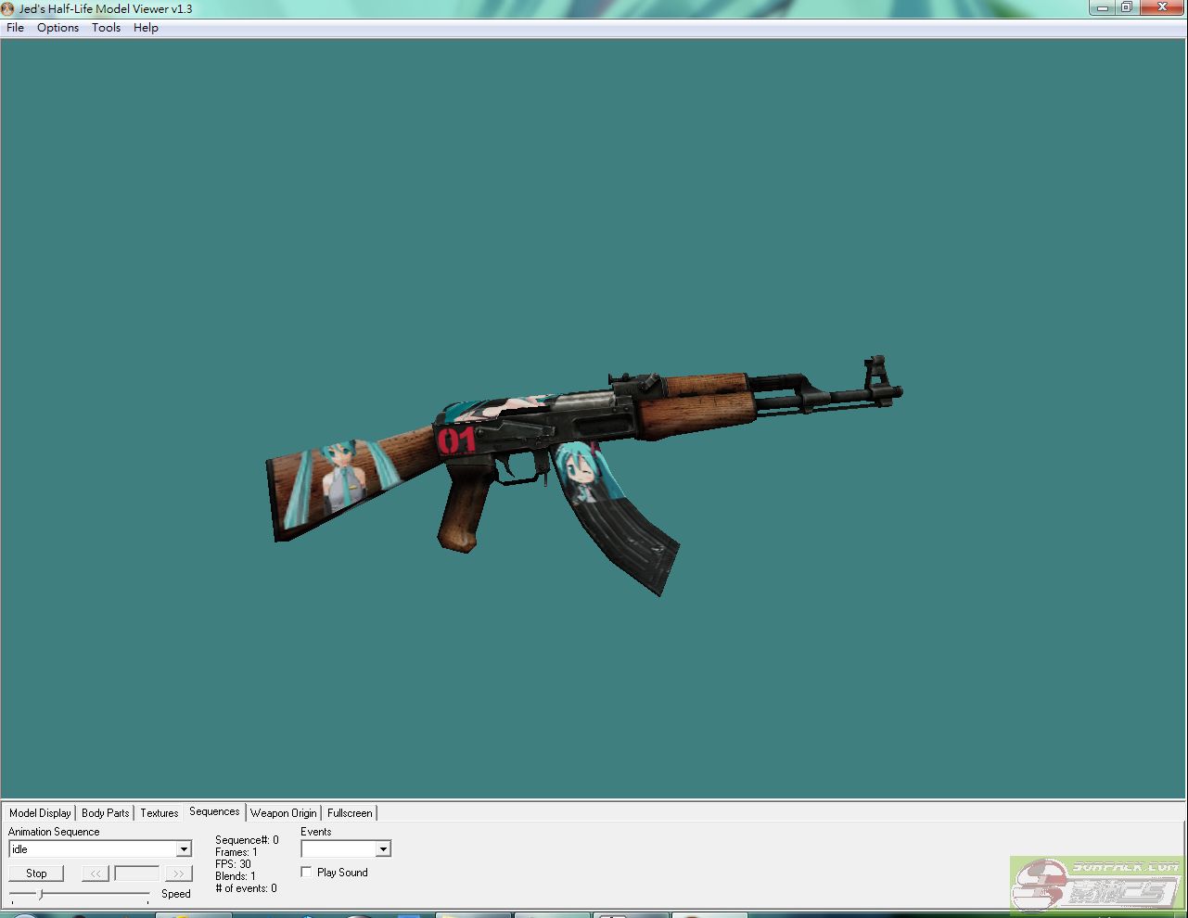Click the Half-Life Model Viewer title bar icon

[x=7, y=8]
